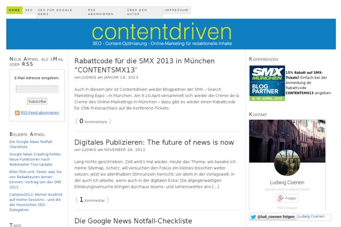Open Rabattcode für die SMX 2013 post title
Image resolution: width=341 pixels, height=227 pixels.
click(144, 65)
